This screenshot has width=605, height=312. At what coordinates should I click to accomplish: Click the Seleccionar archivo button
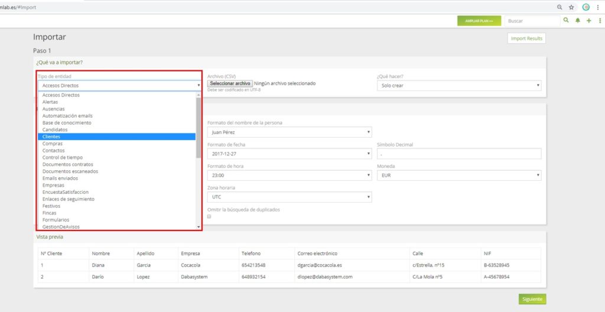click(x=230, y=83)
